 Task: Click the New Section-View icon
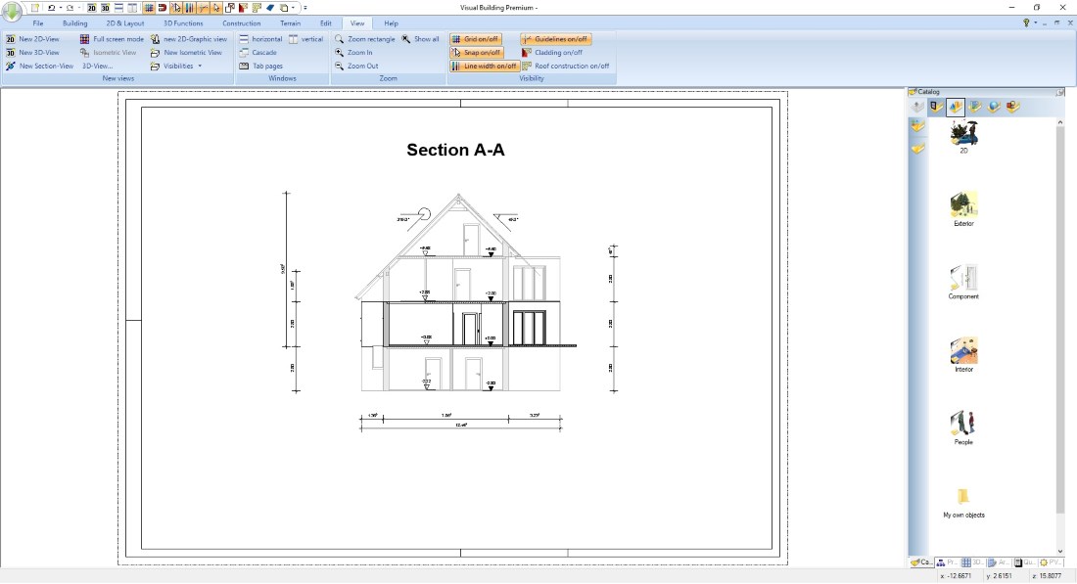[10, 67]
